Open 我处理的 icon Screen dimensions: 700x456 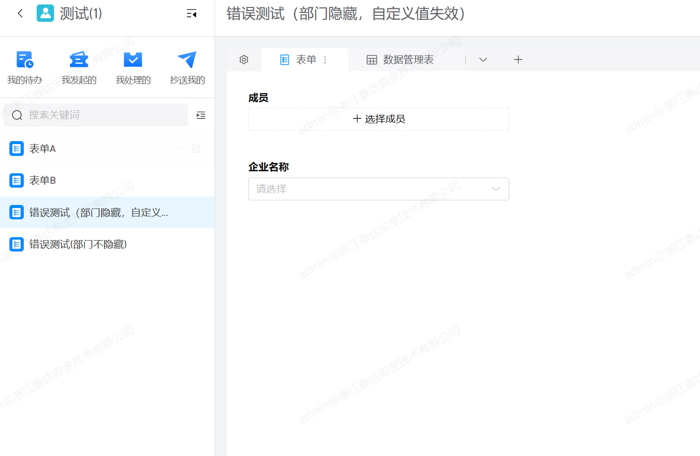(x=133, y=60)
